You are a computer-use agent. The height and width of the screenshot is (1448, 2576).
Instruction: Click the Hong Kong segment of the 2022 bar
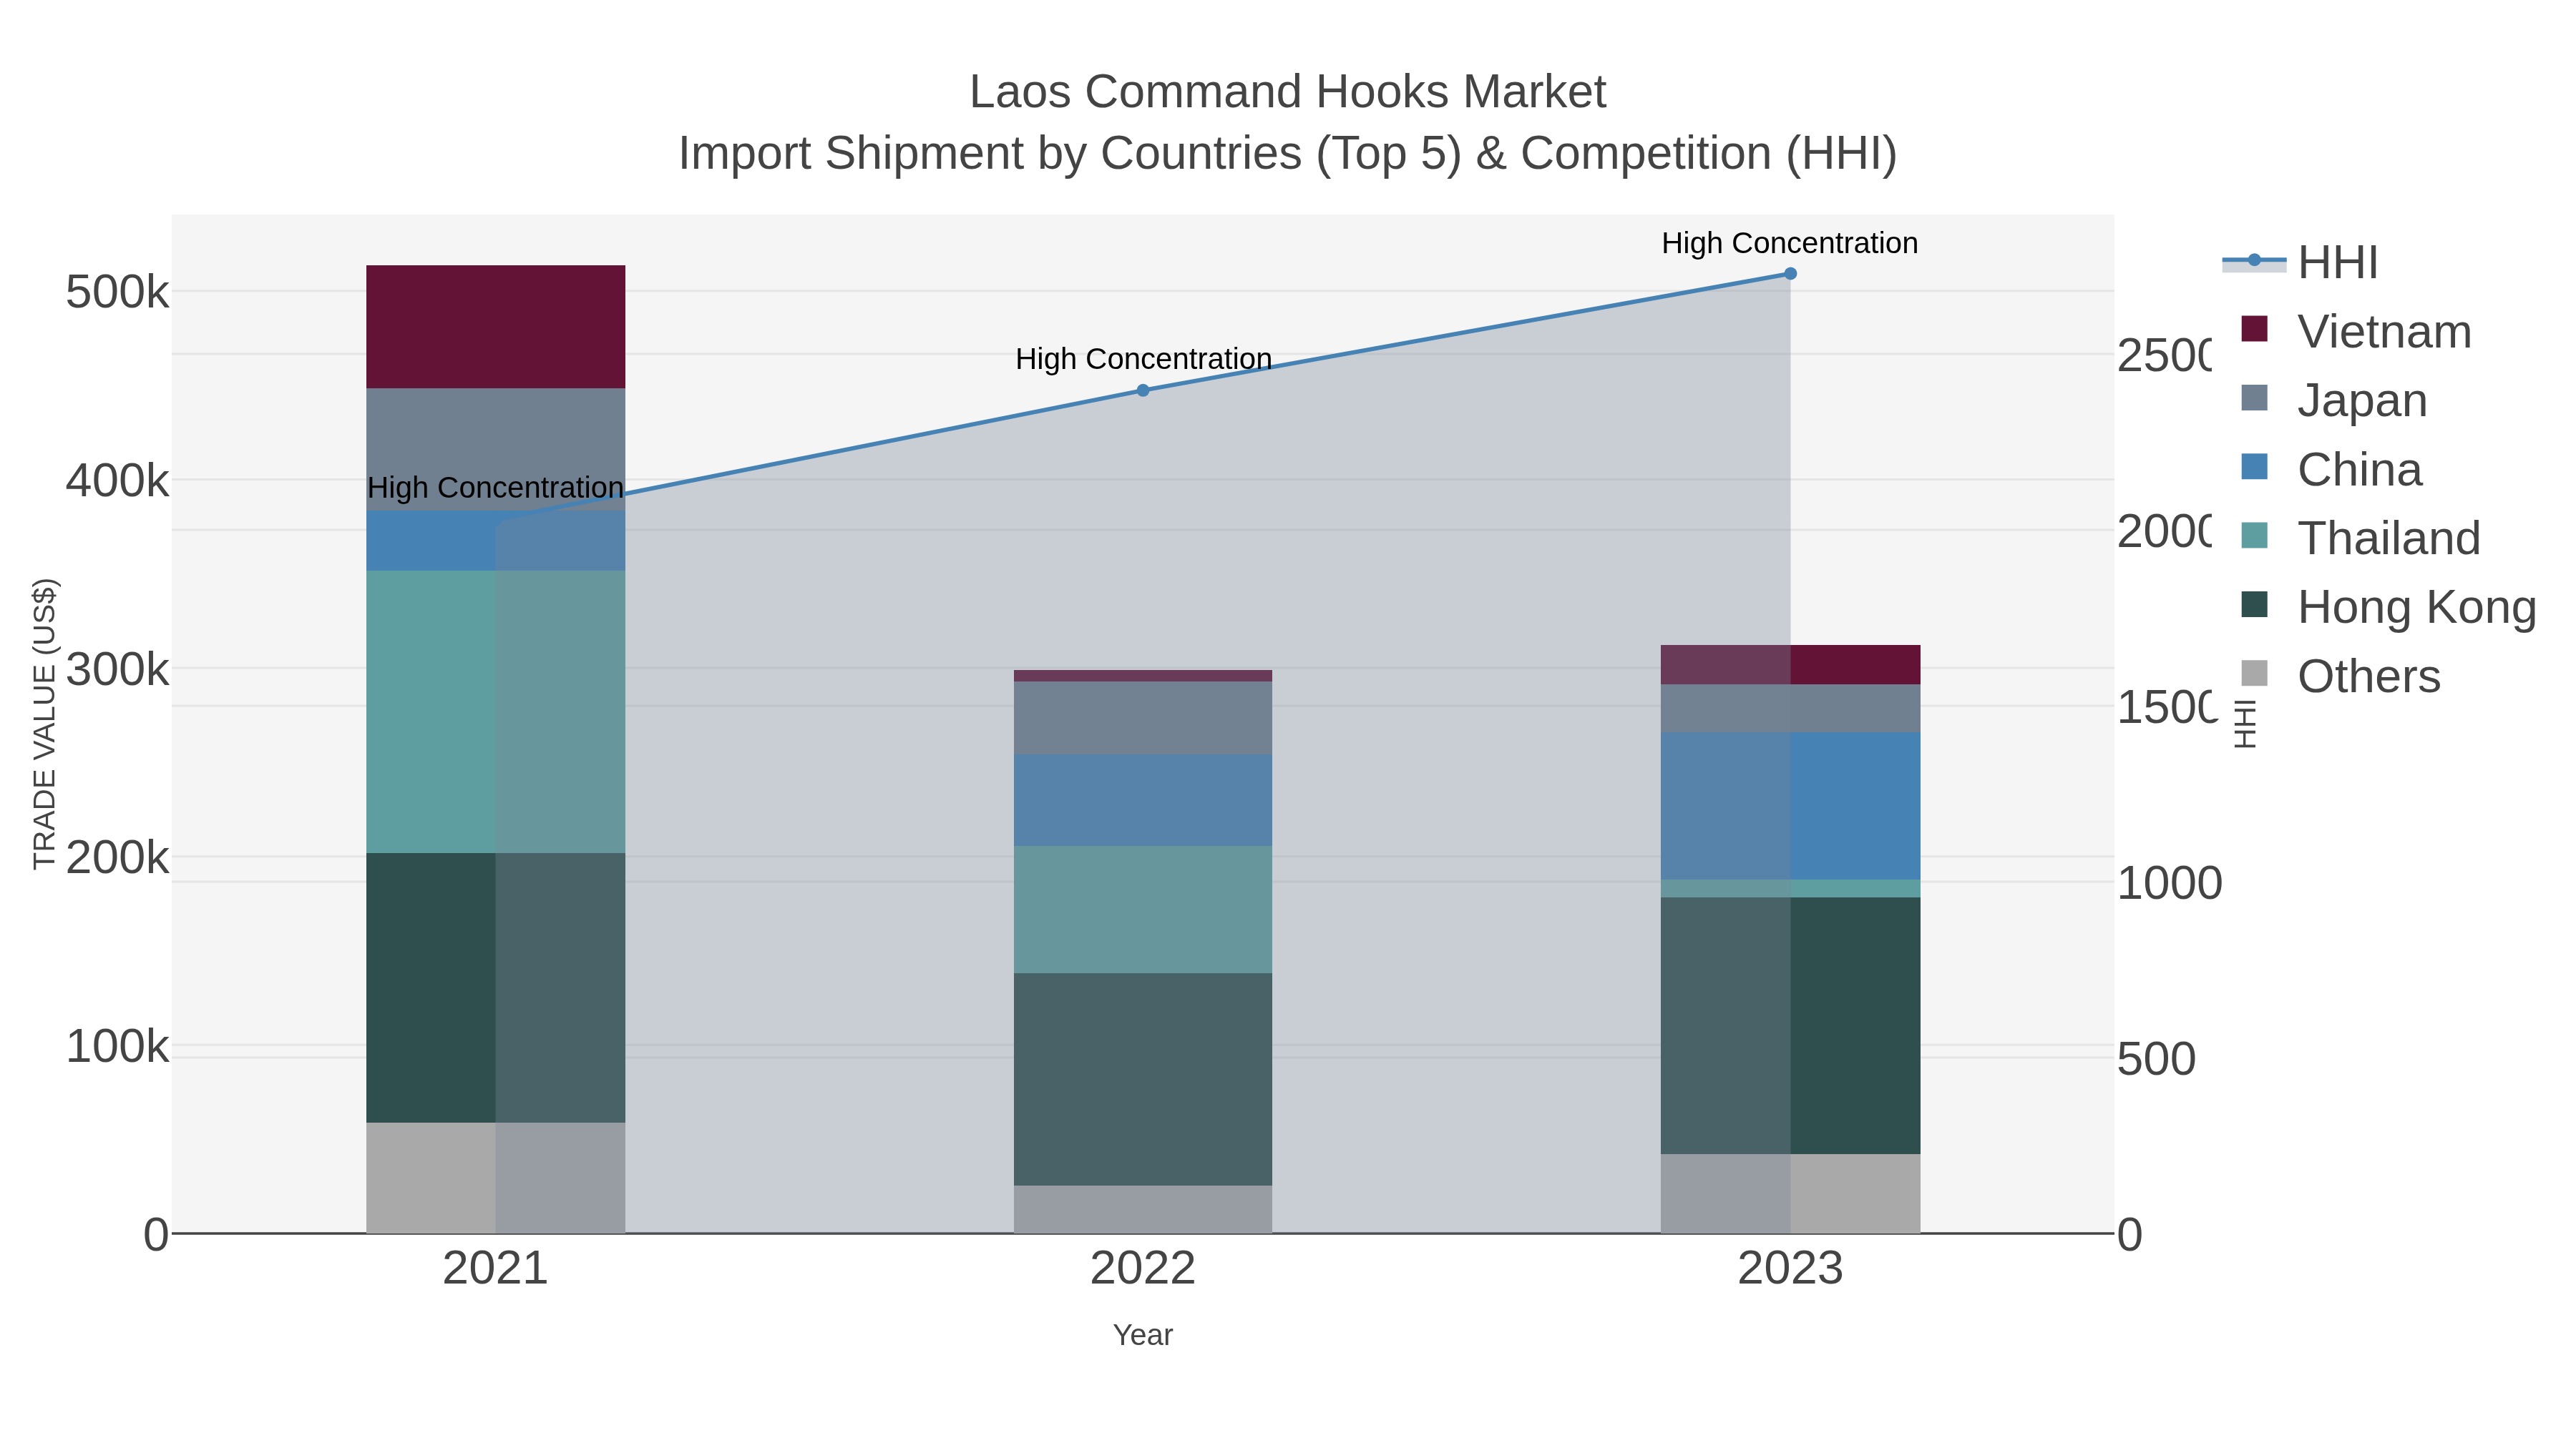coord(1143,1080)
